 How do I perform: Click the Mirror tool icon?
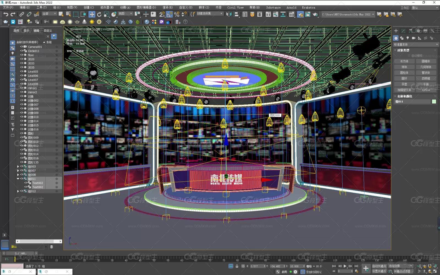pyautogui.click(x=229, y=14)
